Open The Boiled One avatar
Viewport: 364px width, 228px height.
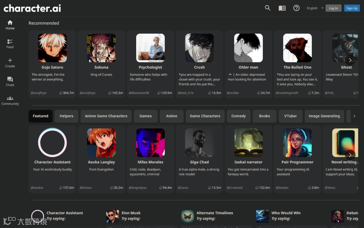[x=297, y=48]
